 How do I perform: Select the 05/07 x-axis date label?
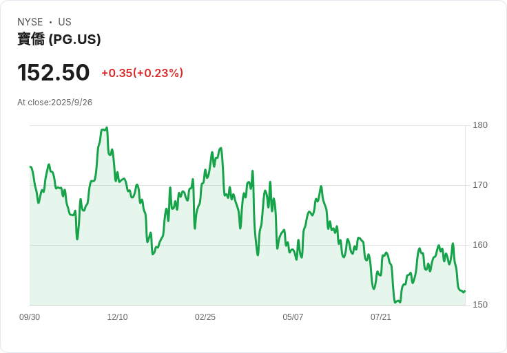click(293, 317)
